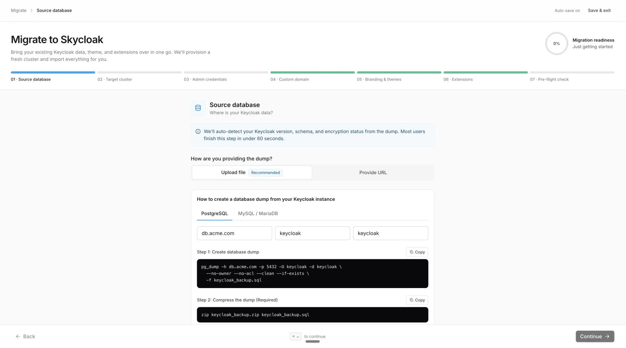Open step 05 · Branding & themes
The image size is (626, 348).
(399, 77)
